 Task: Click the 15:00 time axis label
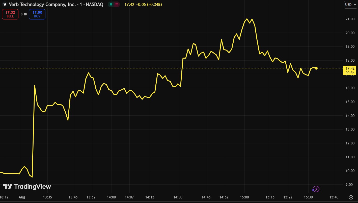tap(244, 197)
